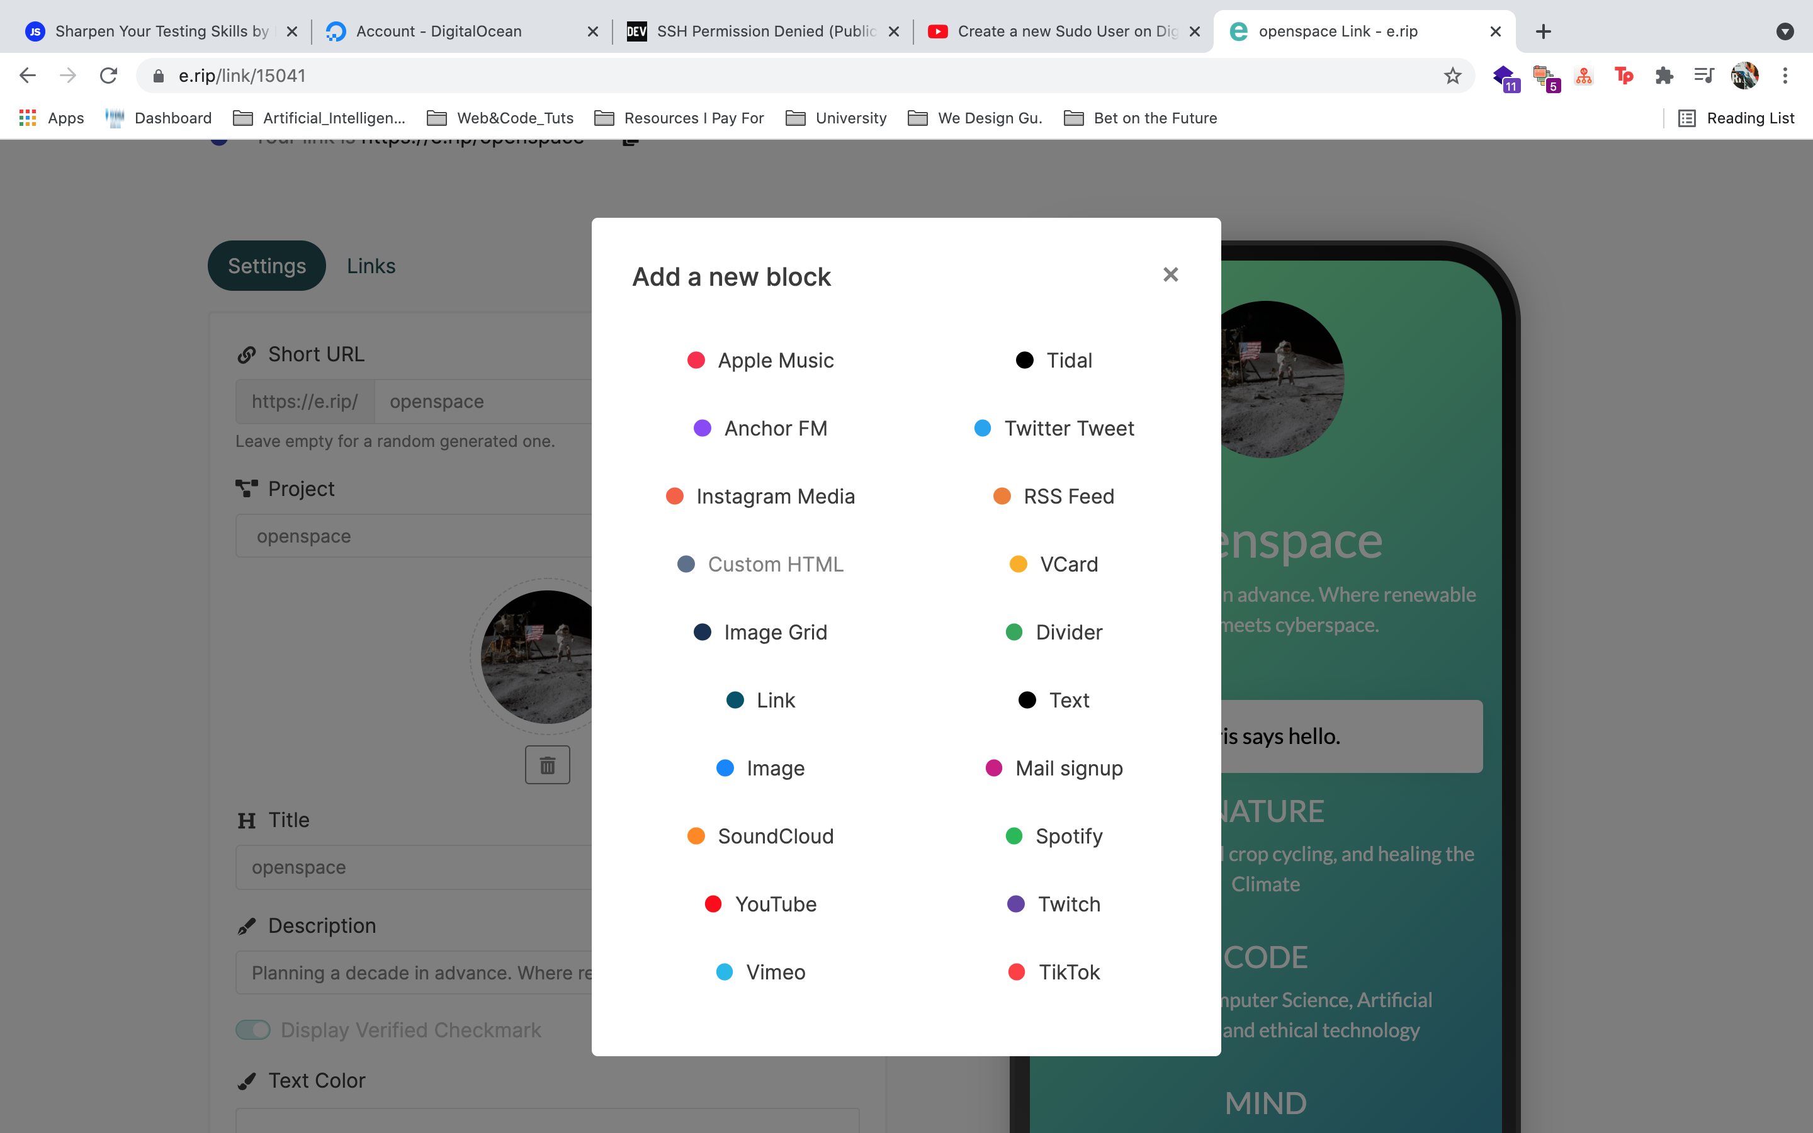Open the red Tp extension
This screenshot has height=1133, width=1813.
tap(1624, 76)
